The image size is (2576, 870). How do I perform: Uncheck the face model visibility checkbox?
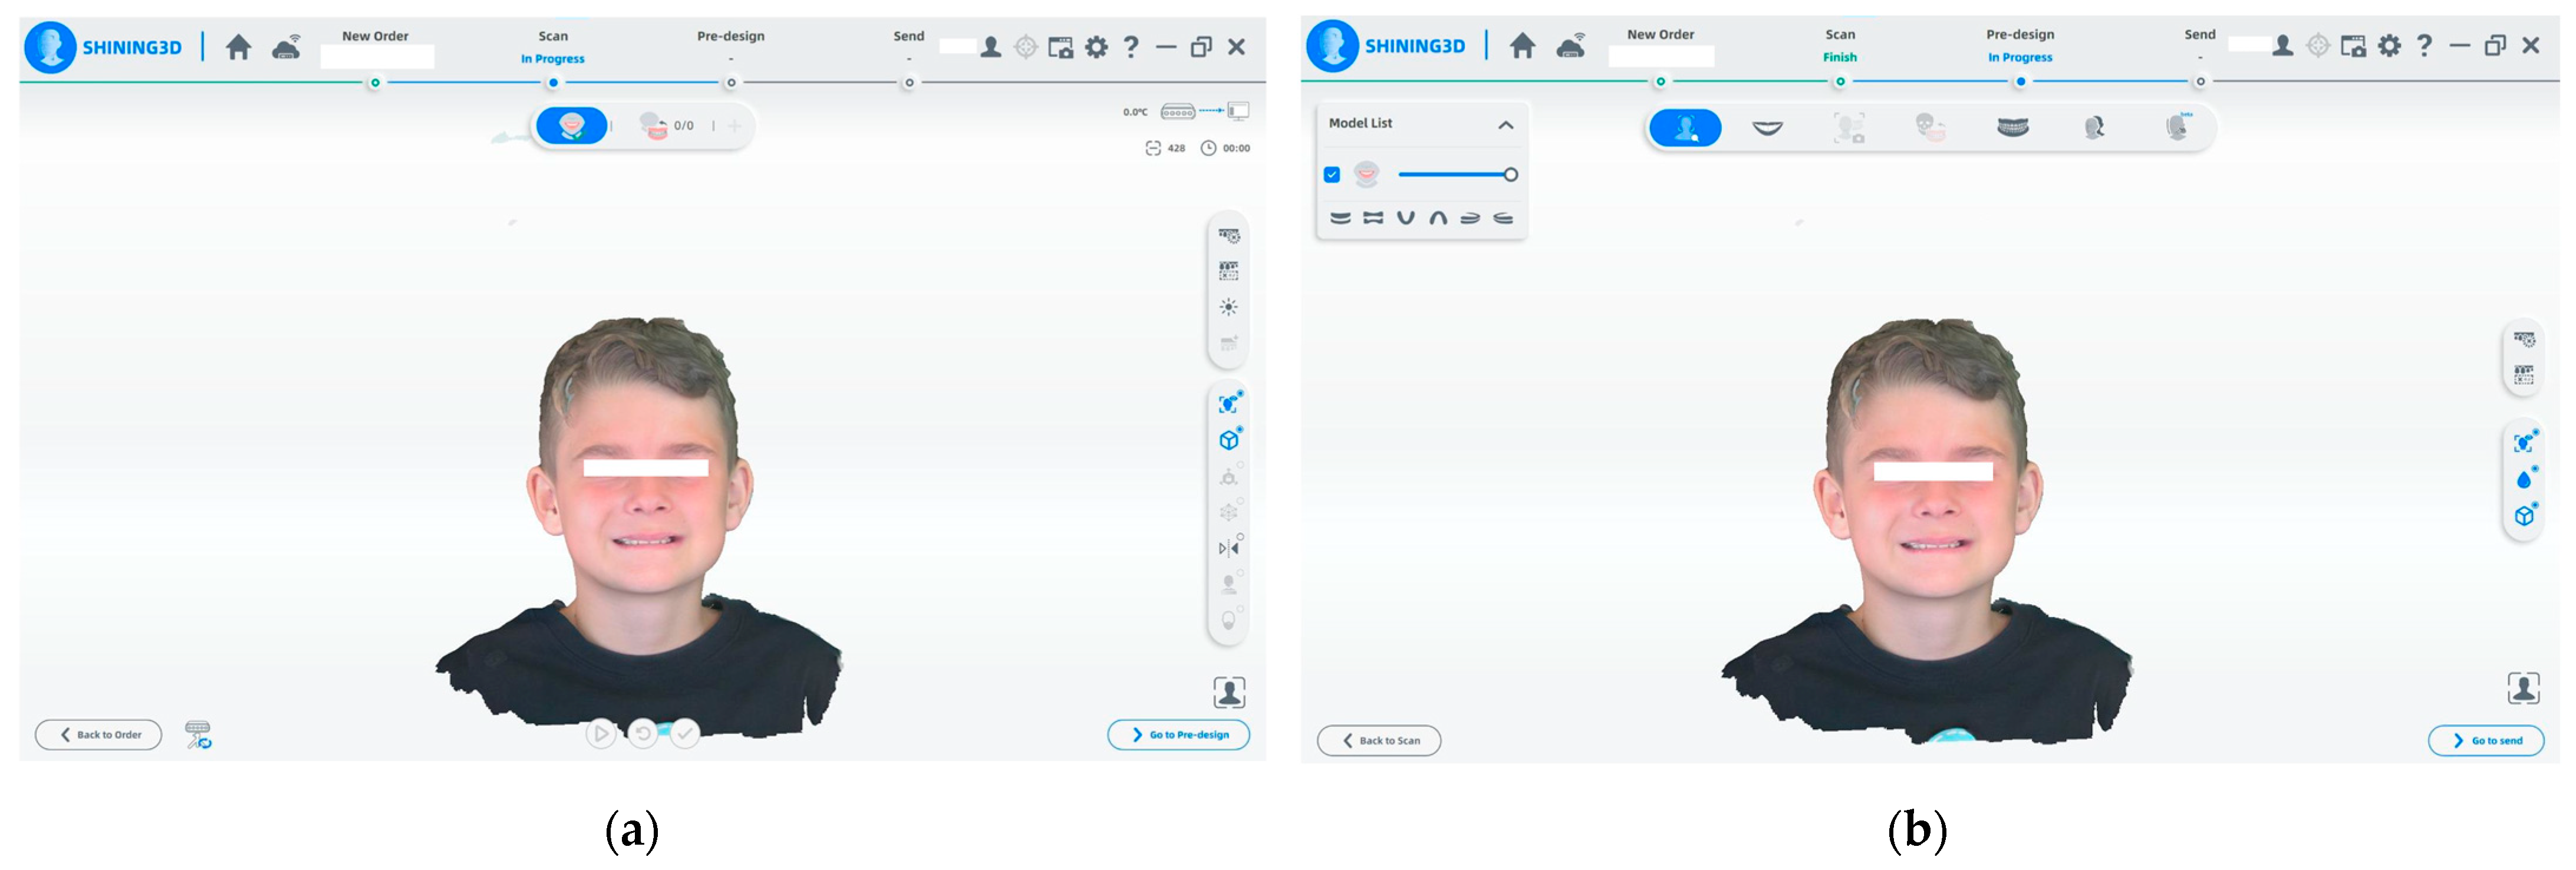pyautogui.click(x=1332, y=175)
